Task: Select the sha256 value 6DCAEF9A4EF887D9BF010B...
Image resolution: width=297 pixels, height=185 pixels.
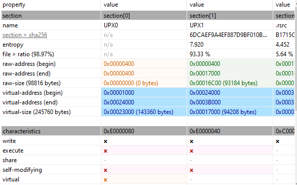Action: coord(228,35)
